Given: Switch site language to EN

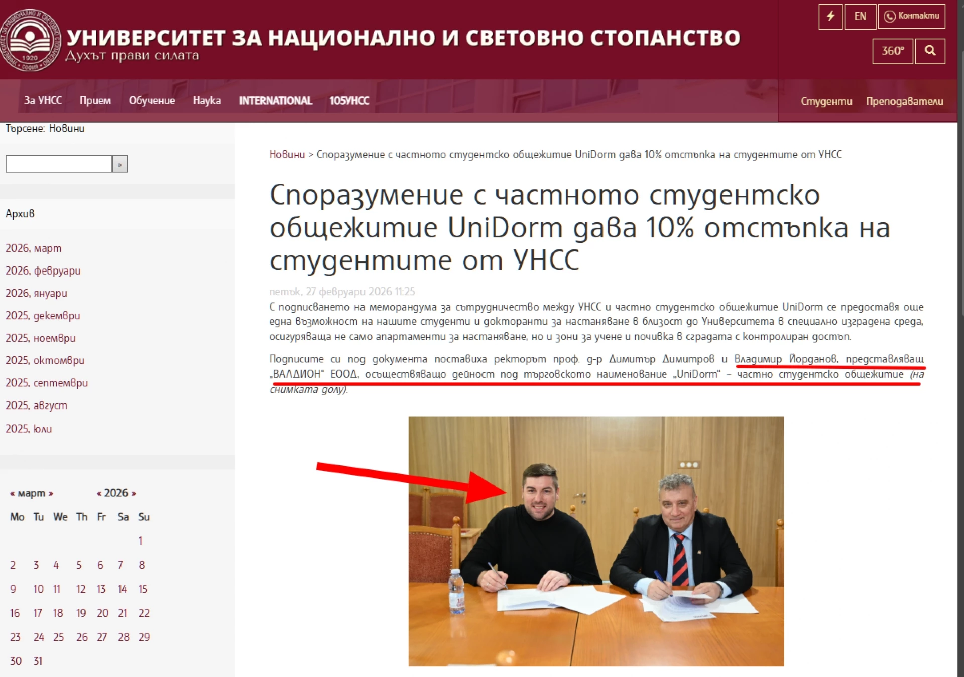Looking at the screenshot, I should pos(860,17).
